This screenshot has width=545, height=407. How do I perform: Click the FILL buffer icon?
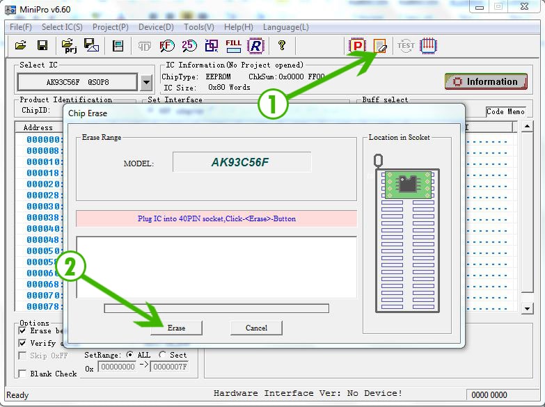pos(233,45)
